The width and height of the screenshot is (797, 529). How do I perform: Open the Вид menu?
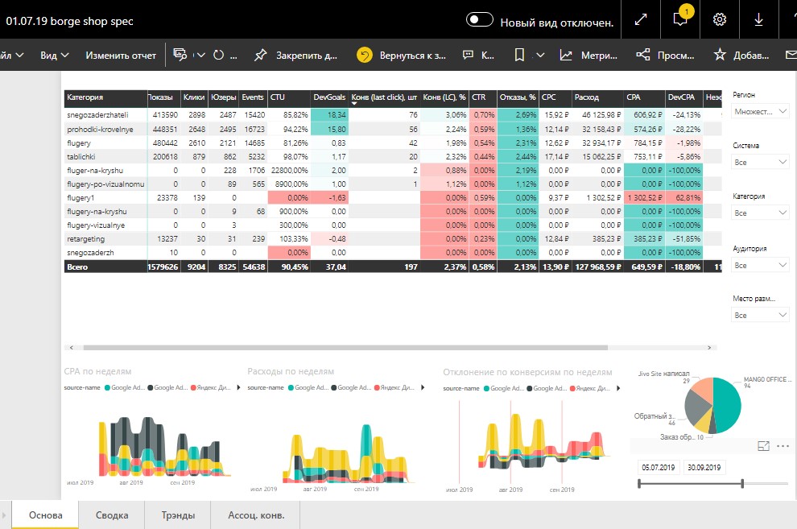[55, 55]
